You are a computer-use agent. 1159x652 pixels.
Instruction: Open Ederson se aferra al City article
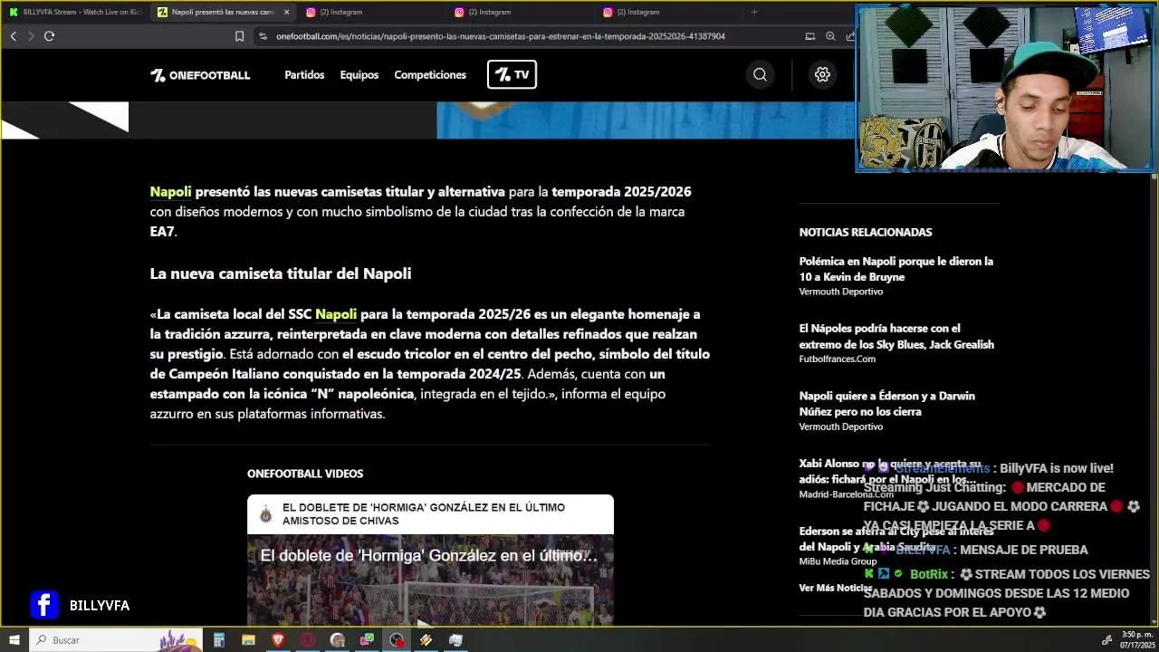(x=896, y=539)
